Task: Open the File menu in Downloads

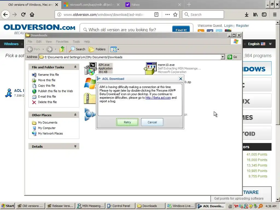Action: click(x=30, y=42)
